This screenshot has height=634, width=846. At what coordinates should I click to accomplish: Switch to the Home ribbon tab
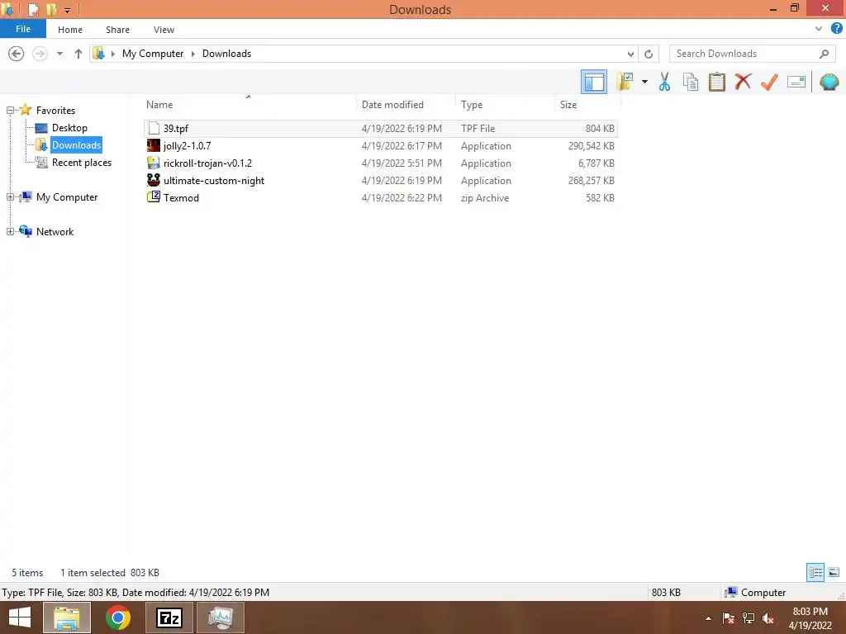[70, 30]
